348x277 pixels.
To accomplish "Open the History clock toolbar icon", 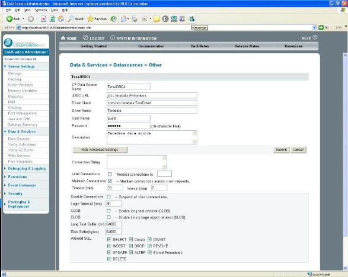I will coord(114,19).
